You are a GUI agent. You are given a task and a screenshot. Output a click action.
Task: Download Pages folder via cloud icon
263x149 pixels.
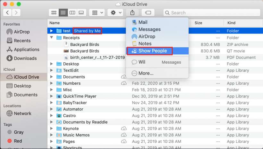click(124, 141)
